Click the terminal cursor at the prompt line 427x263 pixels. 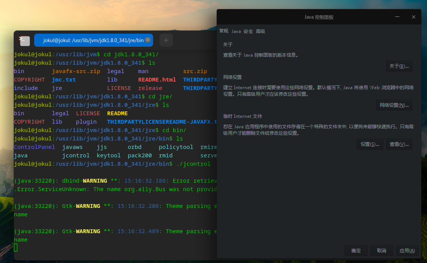point(15,247)
